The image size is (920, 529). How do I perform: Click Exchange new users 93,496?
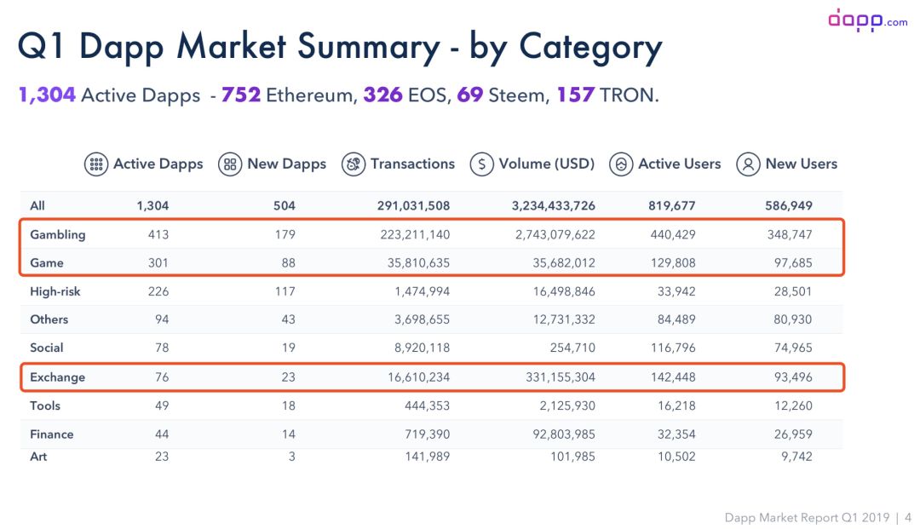coord(793,377)
